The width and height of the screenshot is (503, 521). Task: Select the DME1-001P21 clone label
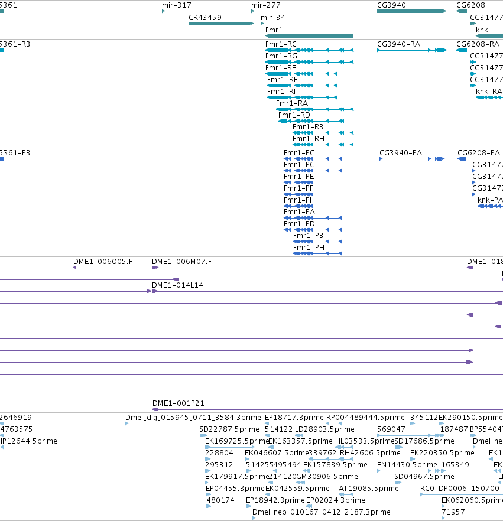[178, 403]
